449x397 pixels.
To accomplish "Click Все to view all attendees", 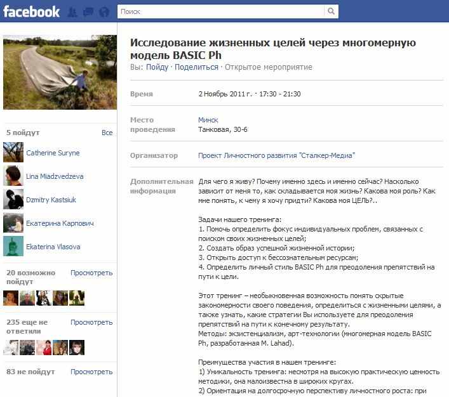I will [107, 133].
